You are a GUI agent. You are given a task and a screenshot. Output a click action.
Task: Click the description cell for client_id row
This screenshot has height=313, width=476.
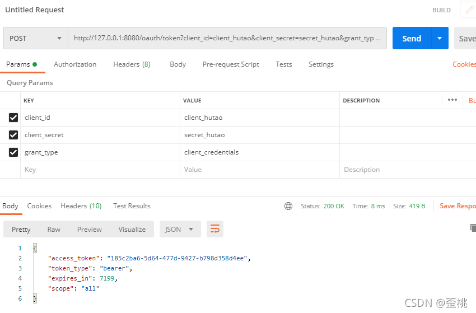tap(408, 118)
